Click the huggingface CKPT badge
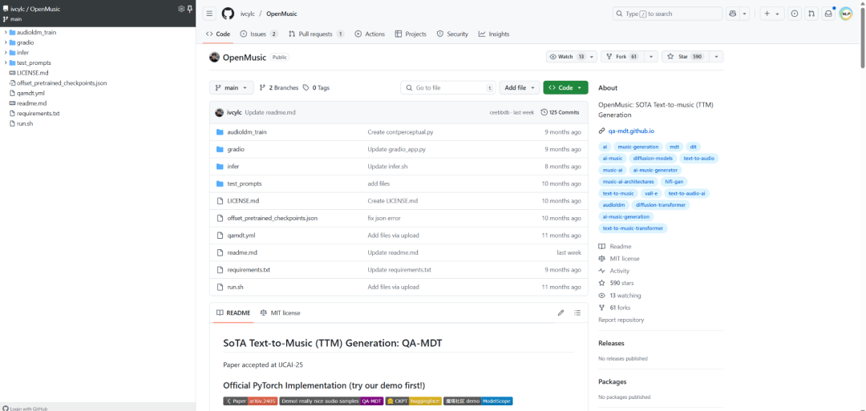 point(414,401)
